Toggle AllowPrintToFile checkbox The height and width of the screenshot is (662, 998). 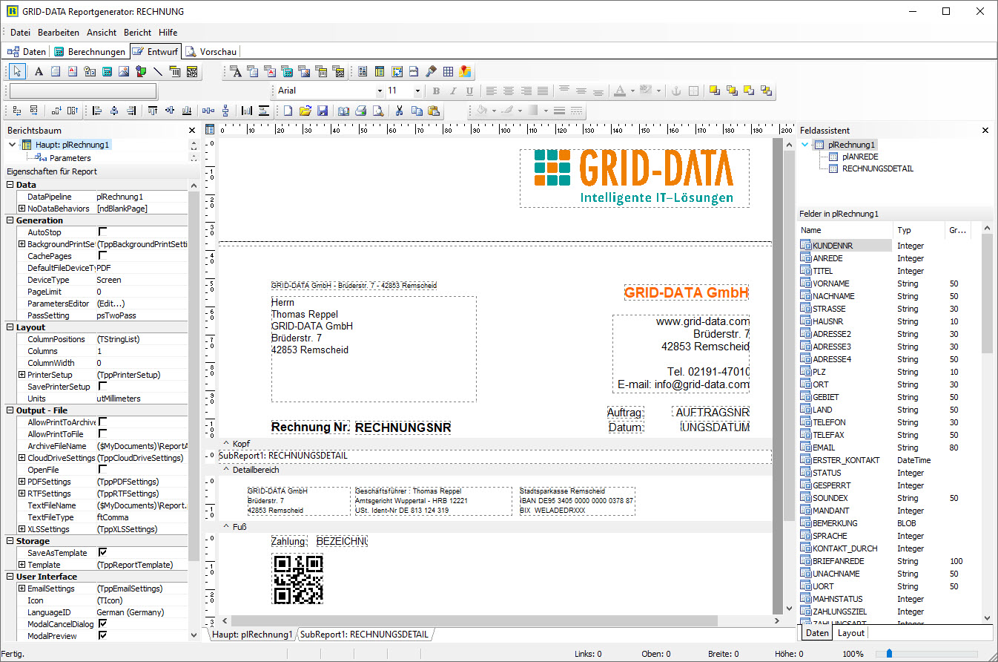point(102,434)
